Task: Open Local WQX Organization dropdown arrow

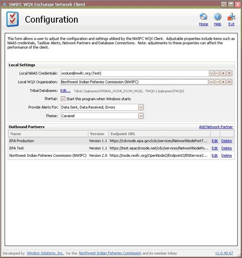Action: click(x=211, y=82)
